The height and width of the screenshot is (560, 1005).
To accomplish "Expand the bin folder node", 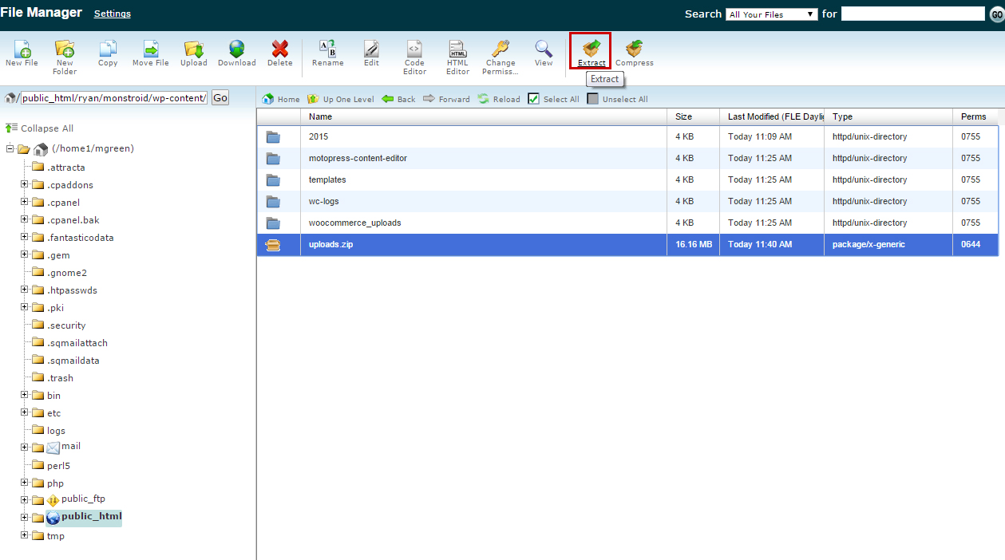I will [25, 396].
